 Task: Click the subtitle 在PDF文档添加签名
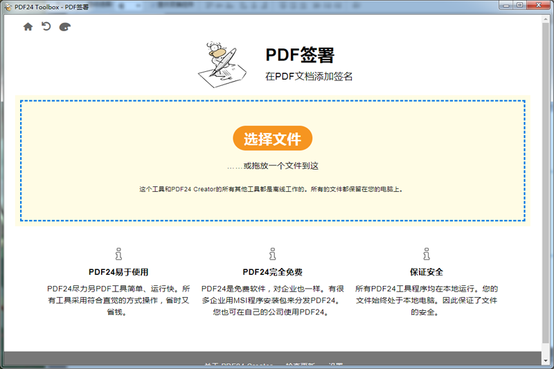309,76
